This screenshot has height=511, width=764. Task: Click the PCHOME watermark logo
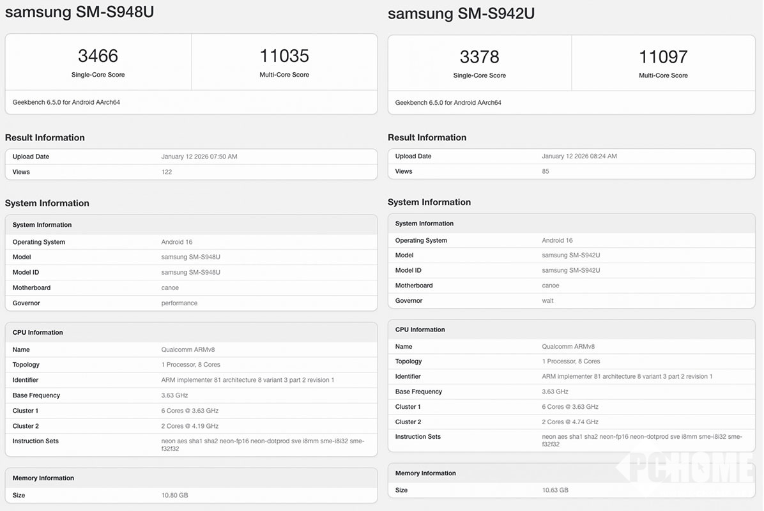point(687,468)
